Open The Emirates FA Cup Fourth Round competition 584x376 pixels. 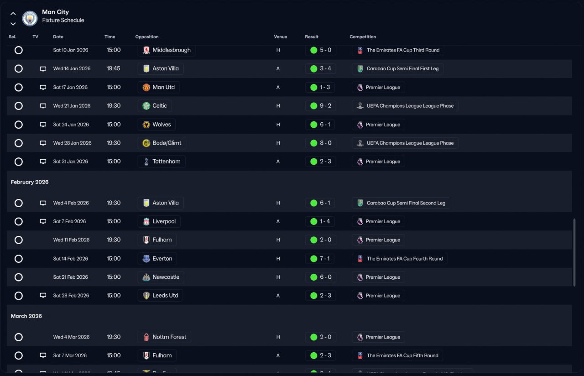click(400, 259)
